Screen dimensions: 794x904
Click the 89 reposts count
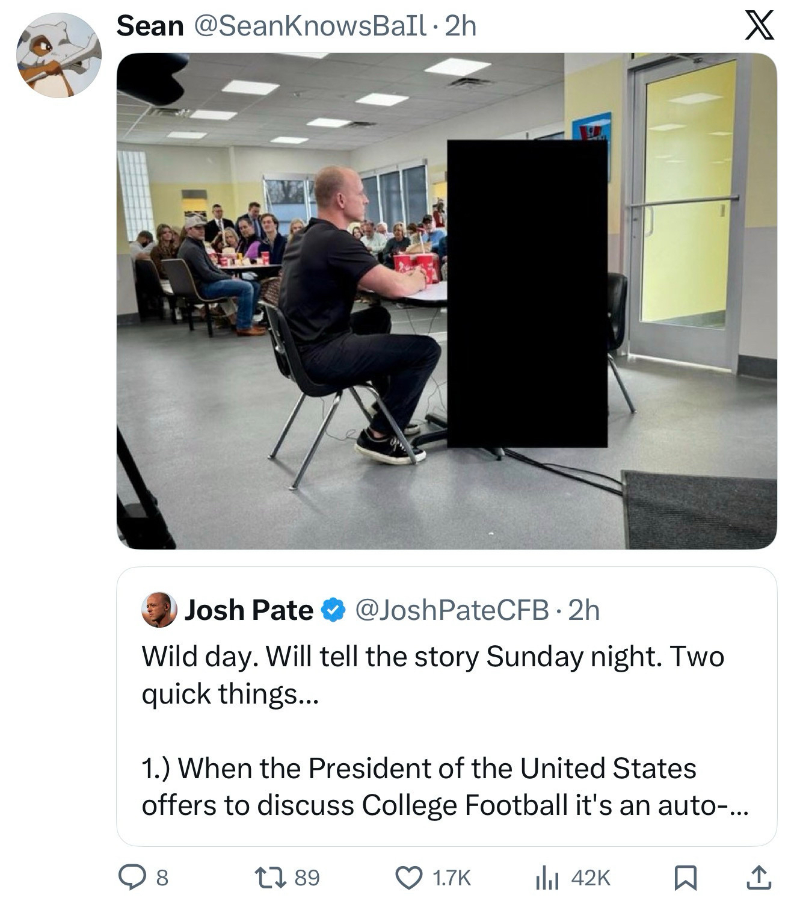307,878
